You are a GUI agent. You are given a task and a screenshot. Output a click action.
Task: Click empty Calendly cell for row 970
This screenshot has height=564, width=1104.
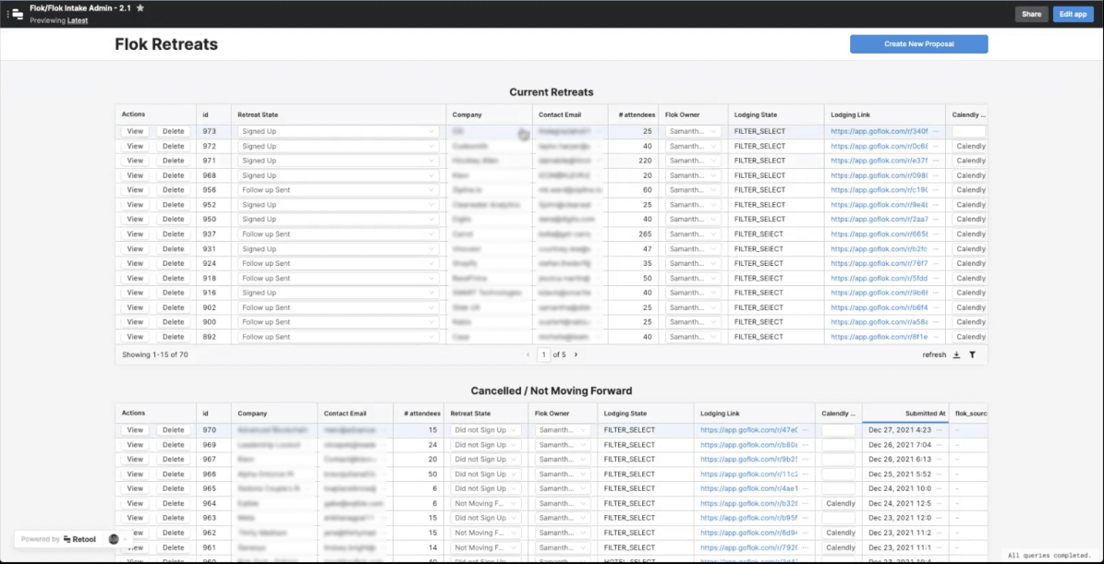click(839, 429)
